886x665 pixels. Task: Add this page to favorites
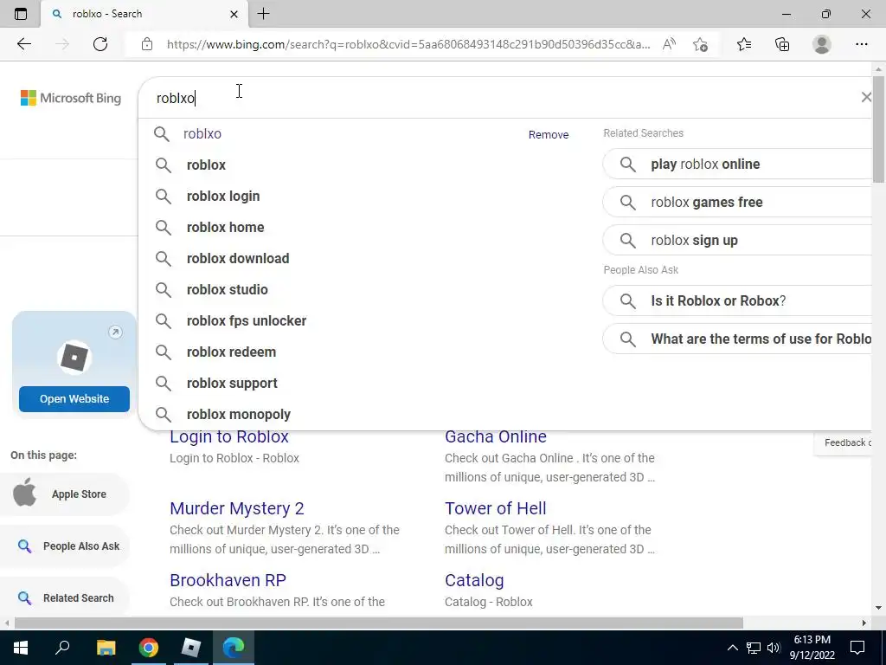[701, 44]
